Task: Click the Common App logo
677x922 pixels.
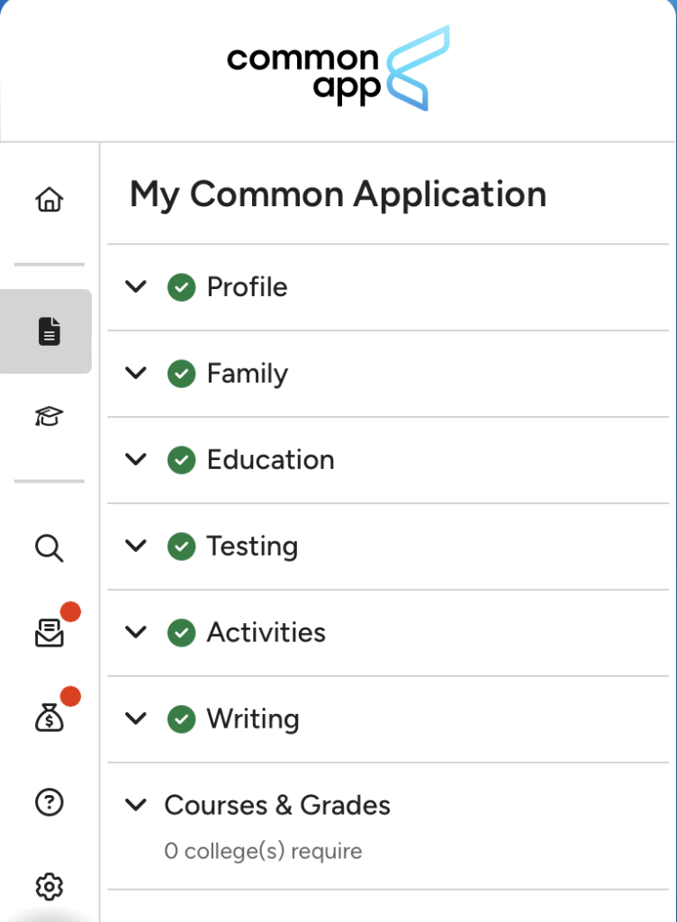Action: click(338, 69)
